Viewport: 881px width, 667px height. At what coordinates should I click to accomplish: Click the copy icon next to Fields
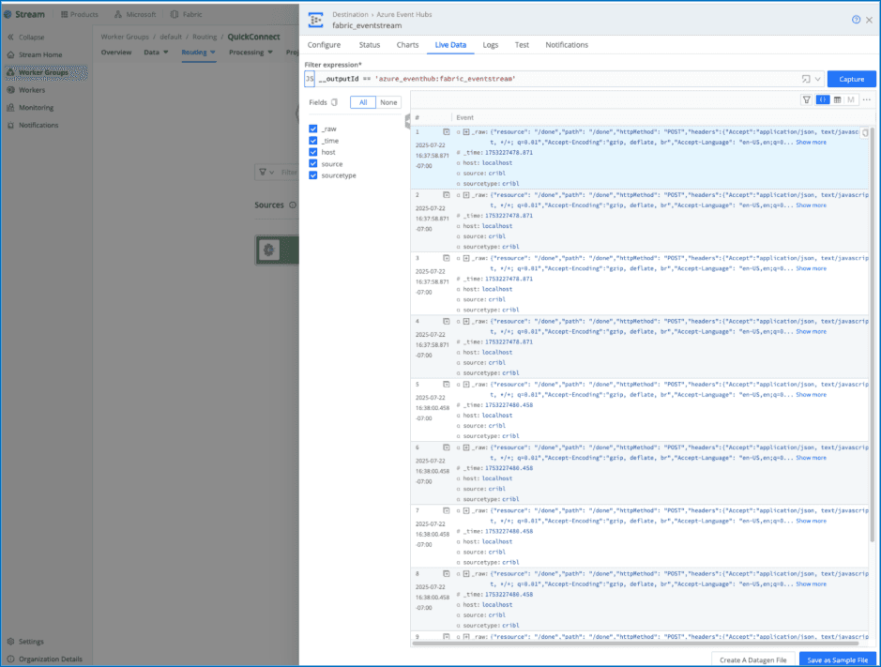pyautogui.click(x=334, y=102)
